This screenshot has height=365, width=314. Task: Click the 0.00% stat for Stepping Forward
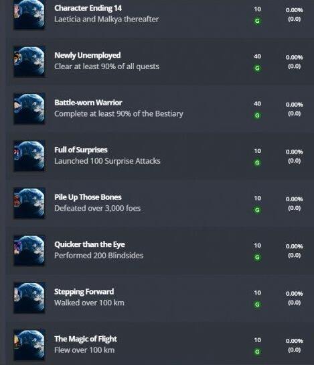point(295,294)
